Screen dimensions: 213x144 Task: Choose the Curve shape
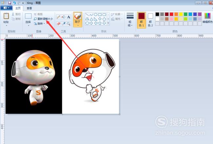click(91, 15)
